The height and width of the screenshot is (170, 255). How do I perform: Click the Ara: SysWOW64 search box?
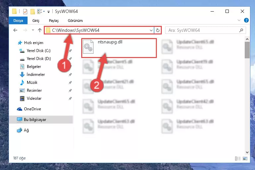click(x=205, y=30)
